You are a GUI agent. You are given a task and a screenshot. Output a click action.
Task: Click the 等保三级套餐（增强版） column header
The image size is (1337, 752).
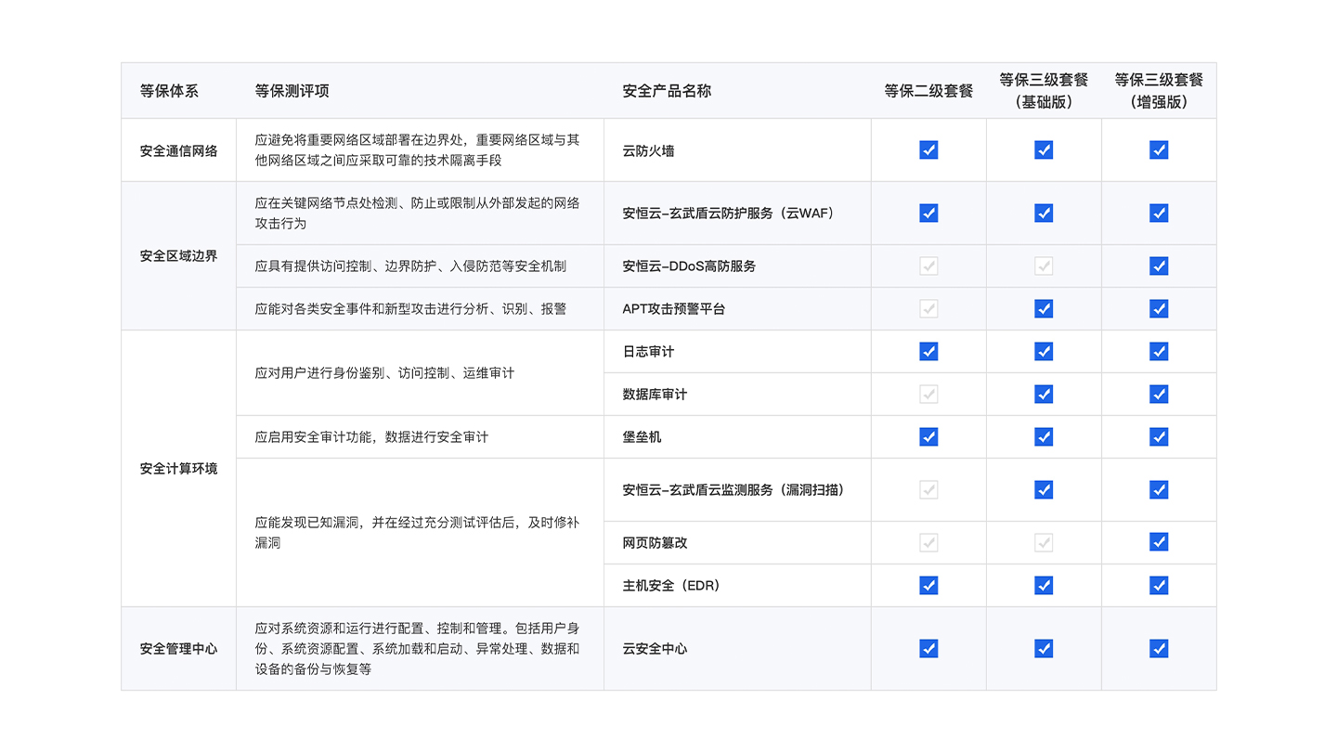click(x=1159, y=91)
